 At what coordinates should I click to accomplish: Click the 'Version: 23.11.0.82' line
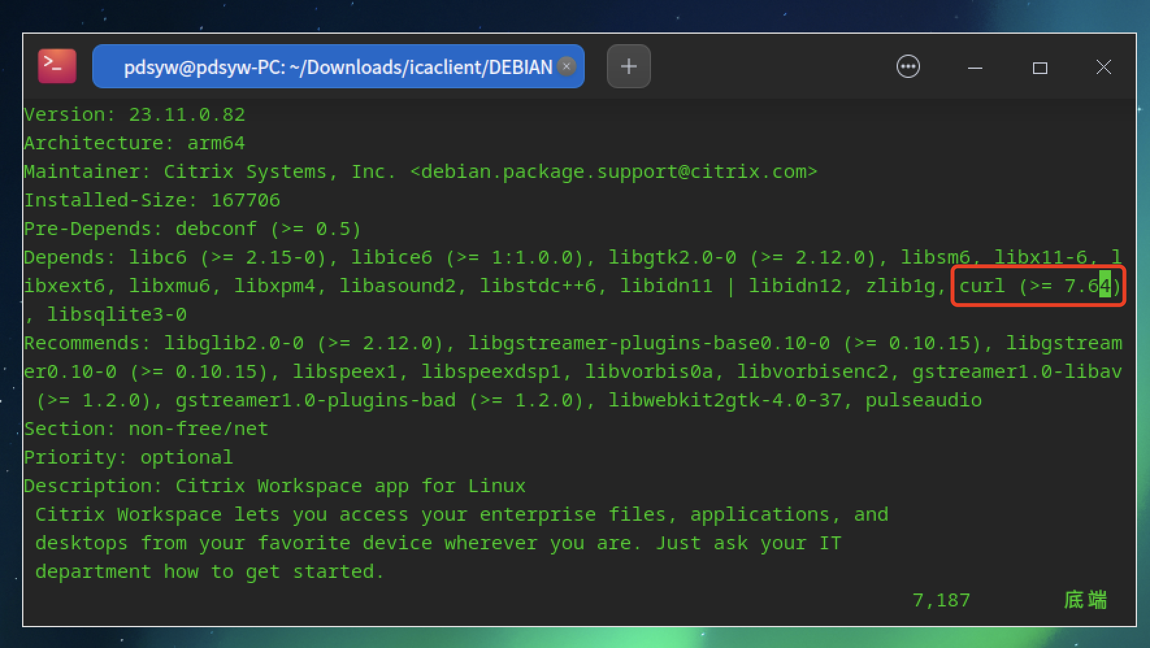tap(134, 115)
